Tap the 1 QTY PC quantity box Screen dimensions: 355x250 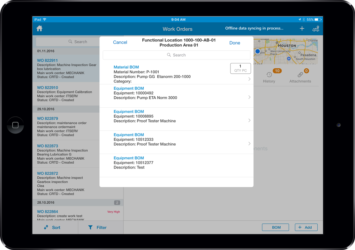240,68
